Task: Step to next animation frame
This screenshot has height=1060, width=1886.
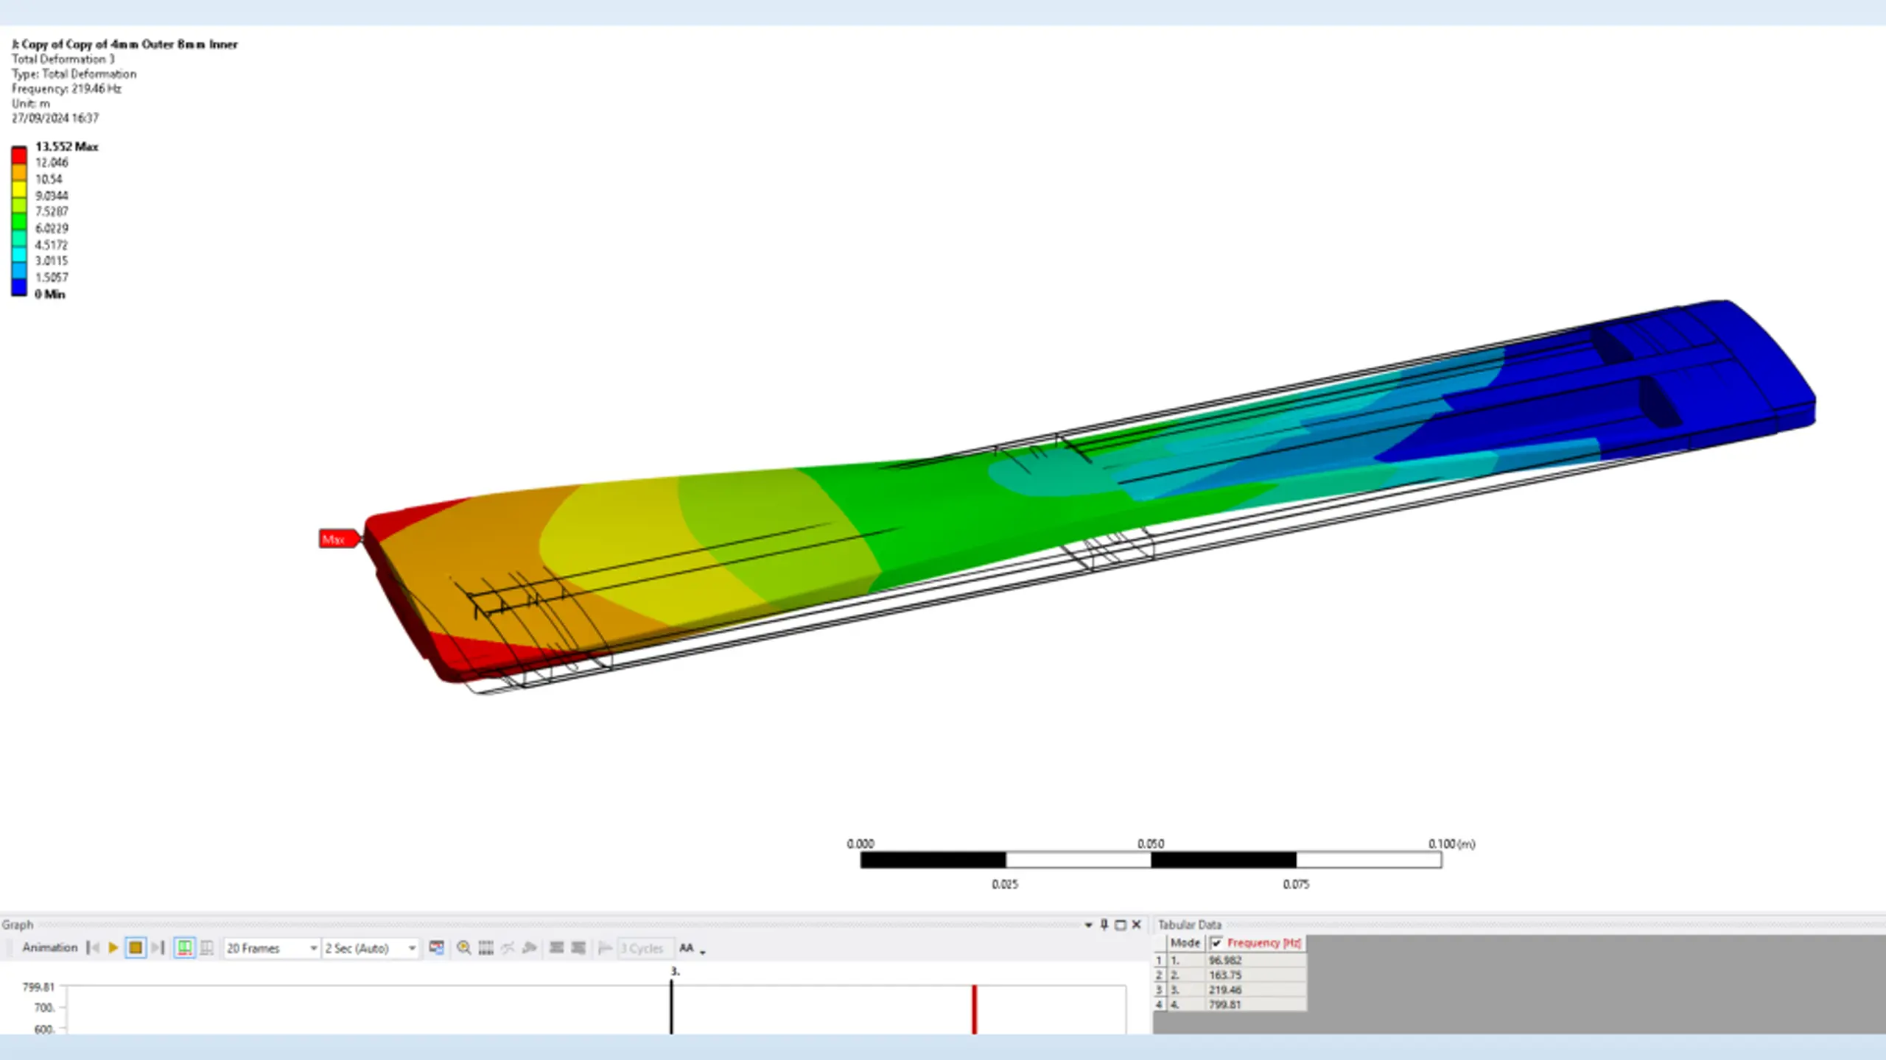Action: (158, 947)
